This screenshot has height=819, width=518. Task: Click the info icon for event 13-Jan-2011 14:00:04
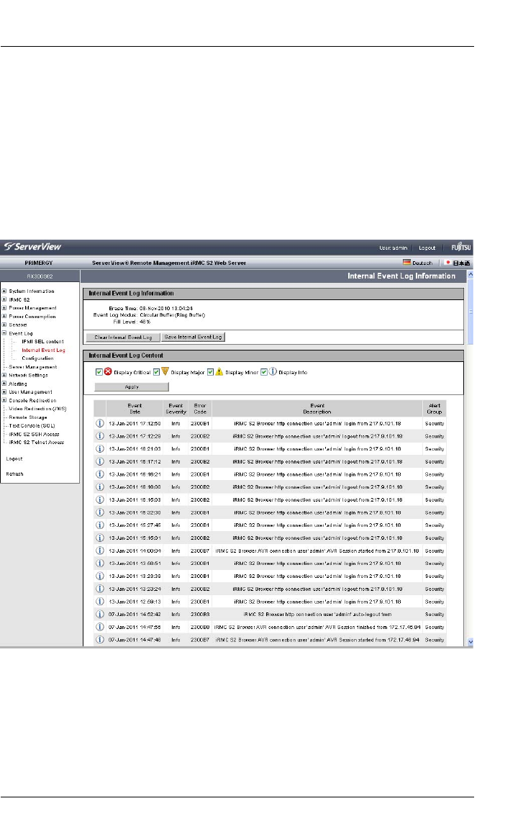point(100,551)
